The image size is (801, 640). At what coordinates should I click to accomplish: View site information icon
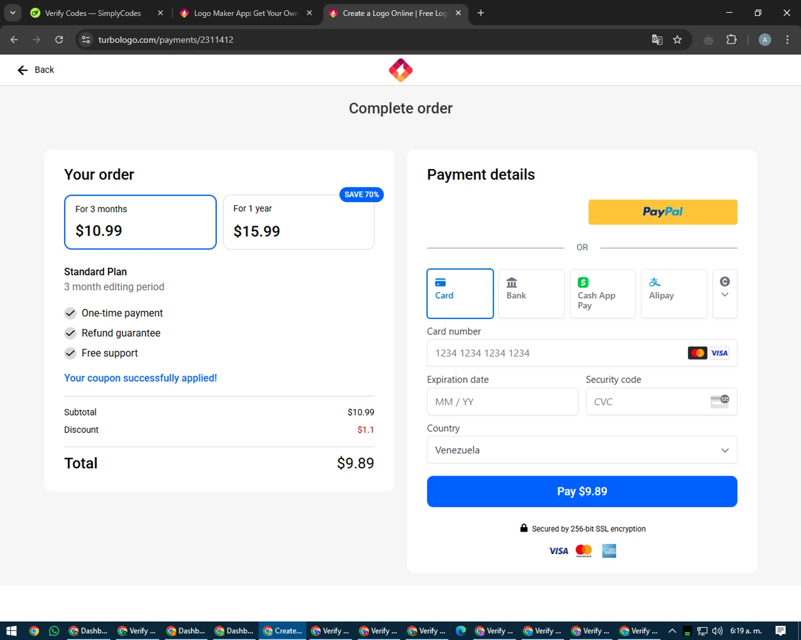[x=86, y=39]
